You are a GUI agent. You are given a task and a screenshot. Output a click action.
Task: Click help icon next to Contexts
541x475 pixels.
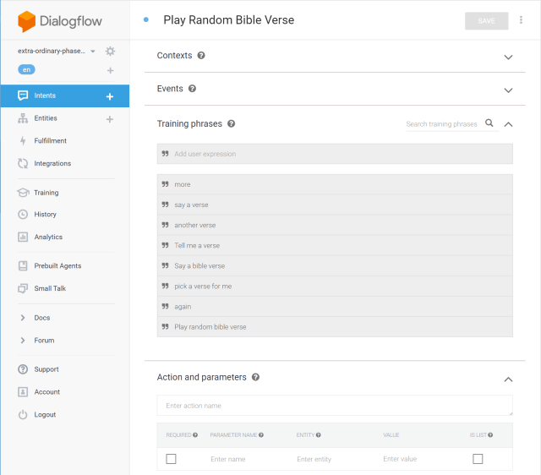(x=201, y=56)
